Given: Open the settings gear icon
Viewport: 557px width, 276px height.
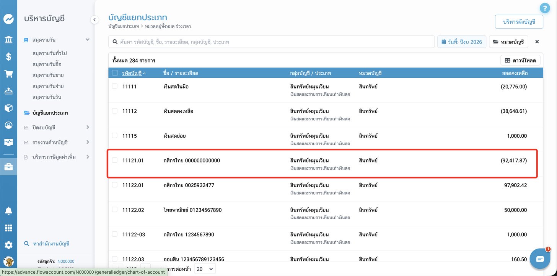Looking at the screenshot, I should click(x=8, y=245).
